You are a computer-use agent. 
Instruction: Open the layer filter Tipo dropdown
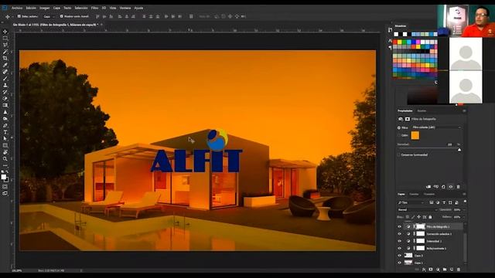[x=411, y=202]
